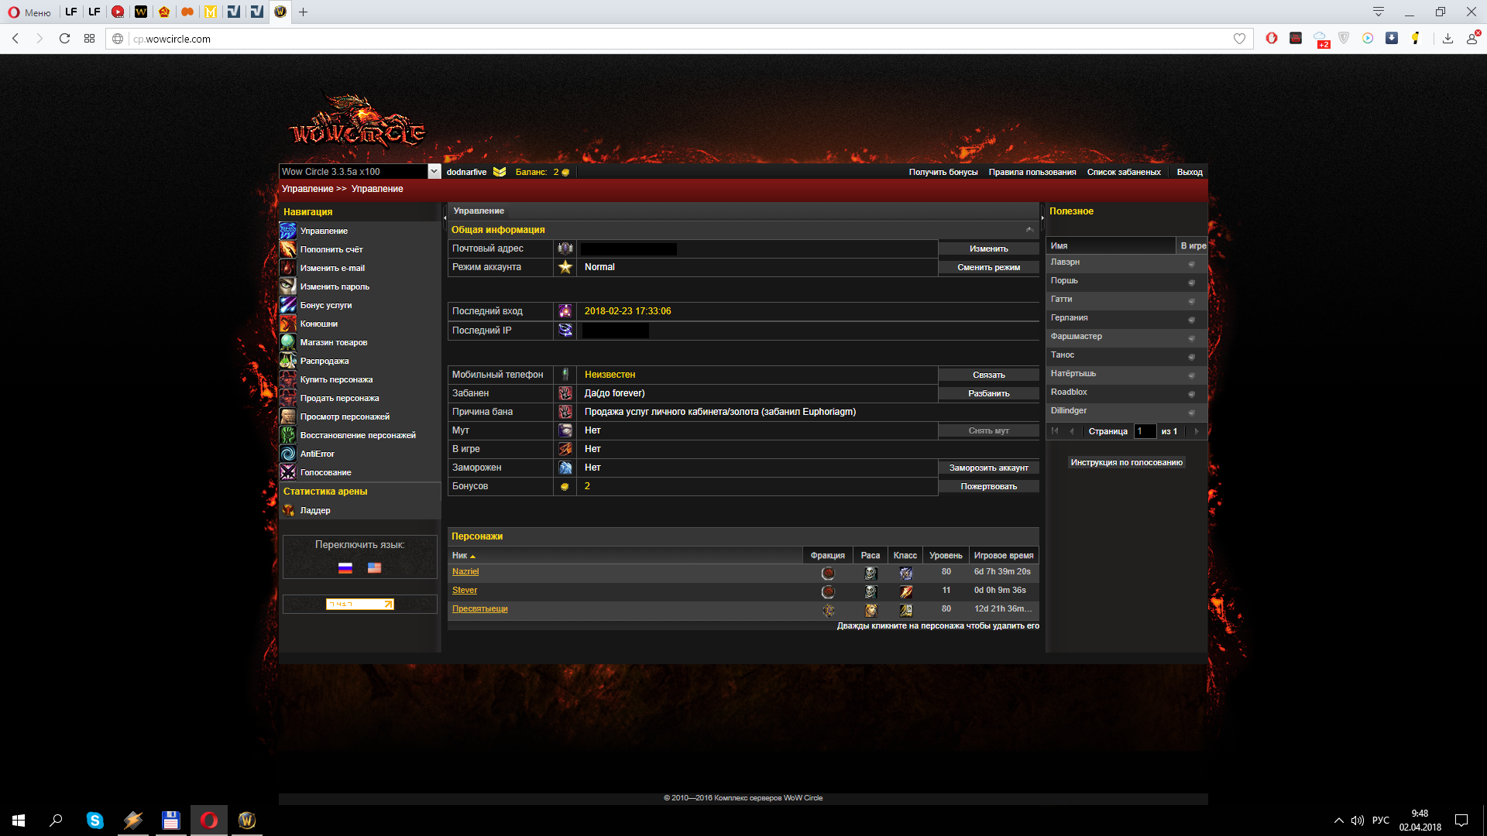Image resolution: width=1487 pixels, height=836 pixels.
Task: Switch the language with the Russian flag
Action: pyautogui.click(x=345, y=567)
